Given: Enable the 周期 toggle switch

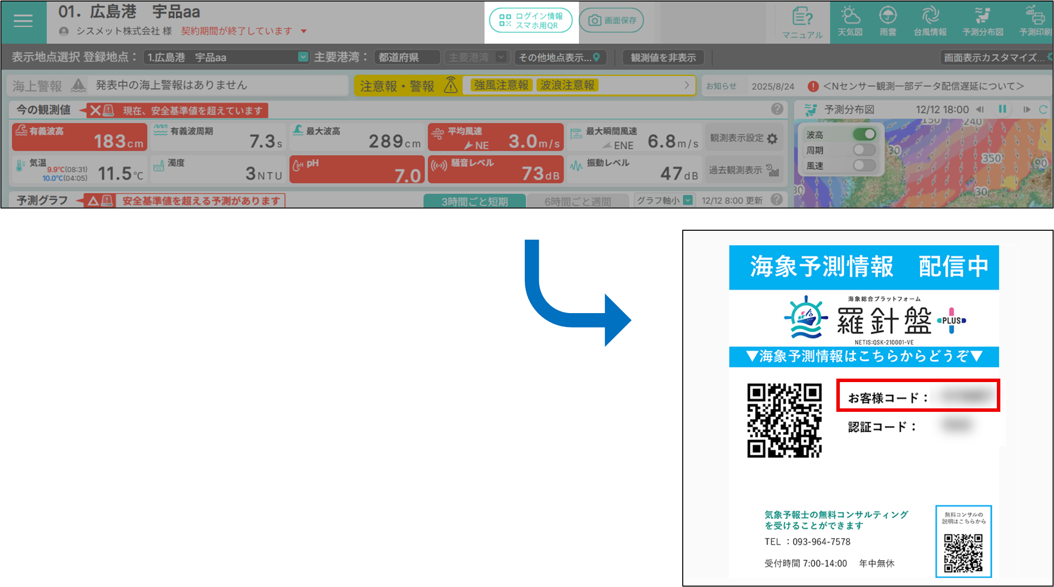Looking at the screenshot, I should (x=864, y=150).
